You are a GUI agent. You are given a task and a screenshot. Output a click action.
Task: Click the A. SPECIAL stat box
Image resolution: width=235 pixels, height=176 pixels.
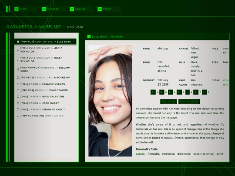196,92
